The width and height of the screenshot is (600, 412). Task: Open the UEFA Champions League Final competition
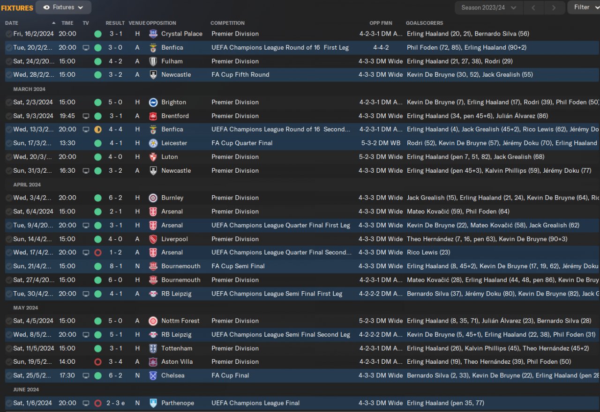point(255,403)
